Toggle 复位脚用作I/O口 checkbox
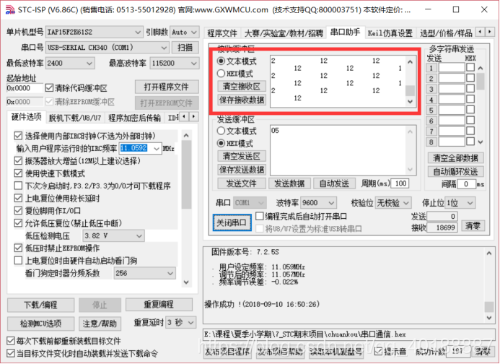This screenshot has height=364, width=500. tap(18, 211)
